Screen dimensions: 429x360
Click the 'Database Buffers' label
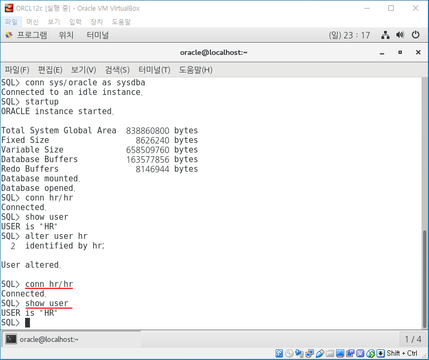40,159
